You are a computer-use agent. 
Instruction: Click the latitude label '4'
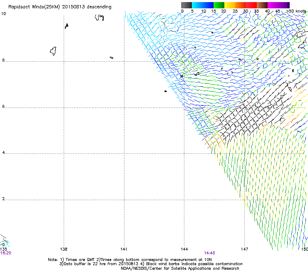[3, 153]
